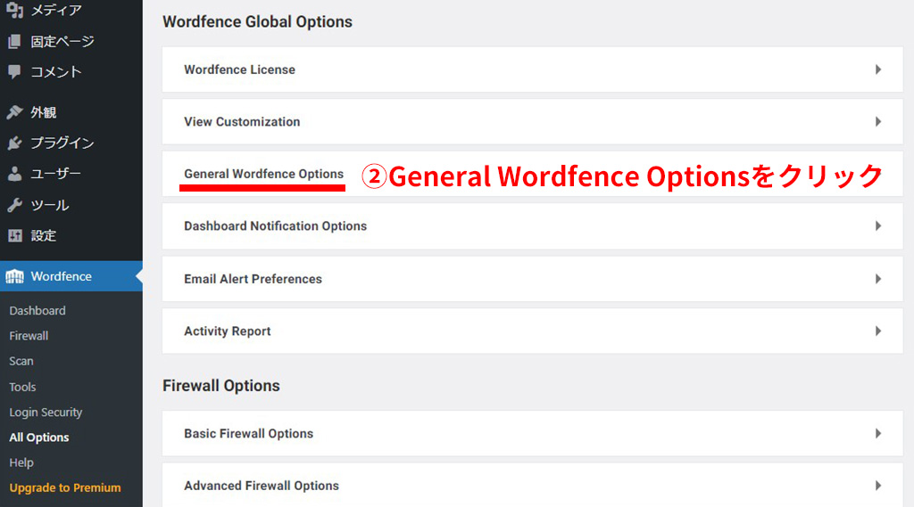Image resolution: width=914 pixels, height=507 pixels.
Task: Expand Dashboard Notification Options arrow
Action: click(878, 225)
